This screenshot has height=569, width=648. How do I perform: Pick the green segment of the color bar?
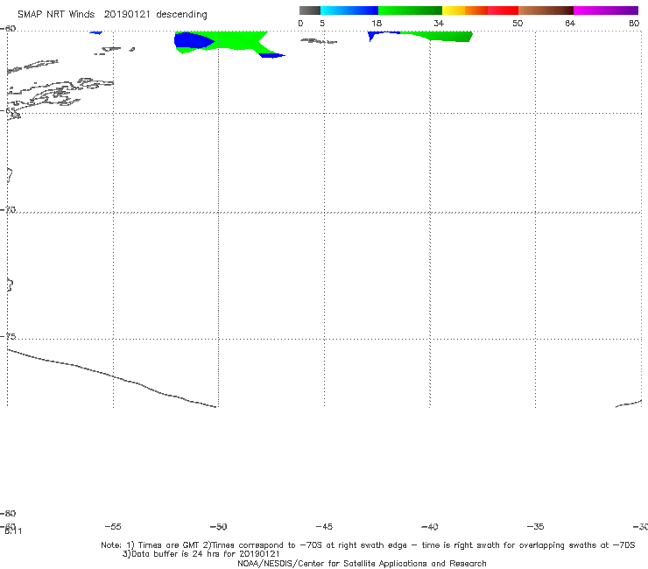(x=410, y=11)
